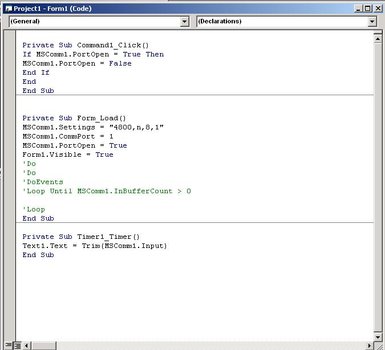The height and width of the screenshot is (350, 385).
Task: Click the form icon in the title bar
Action: point(9,9)
